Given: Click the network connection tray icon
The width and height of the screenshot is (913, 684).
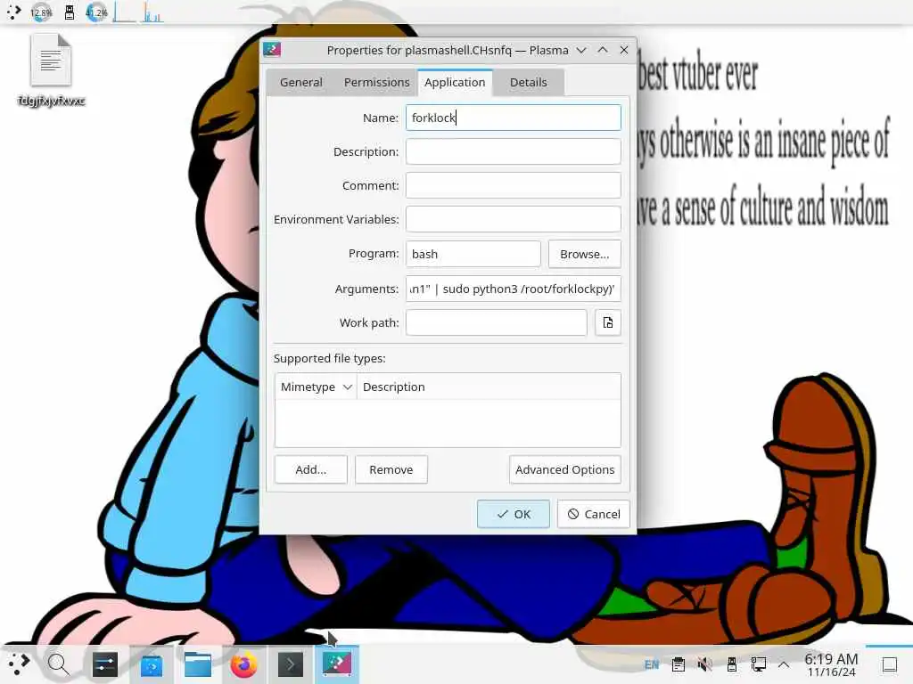Looking at the screenshot, I should 758,664.
